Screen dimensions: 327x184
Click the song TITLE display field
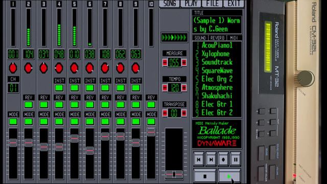pyautogui.click(x=217, y=25)
